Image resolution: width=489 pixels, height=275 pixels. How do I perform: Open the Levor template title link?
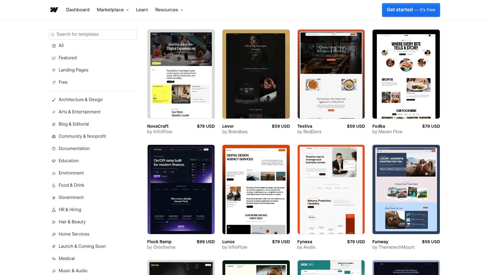tap(228, 126)
